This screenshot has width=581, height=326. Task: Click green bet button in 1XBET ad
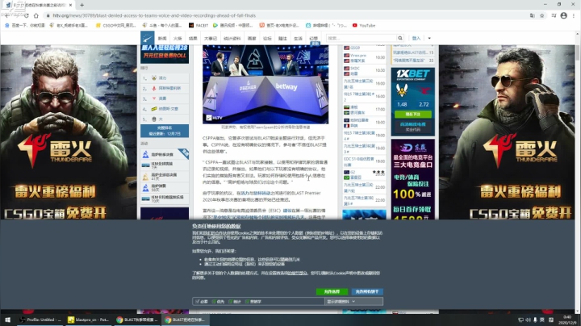[413, 114]
